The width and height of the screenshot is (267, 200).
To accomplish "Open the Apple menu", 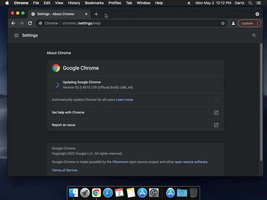I will [7, 3].
